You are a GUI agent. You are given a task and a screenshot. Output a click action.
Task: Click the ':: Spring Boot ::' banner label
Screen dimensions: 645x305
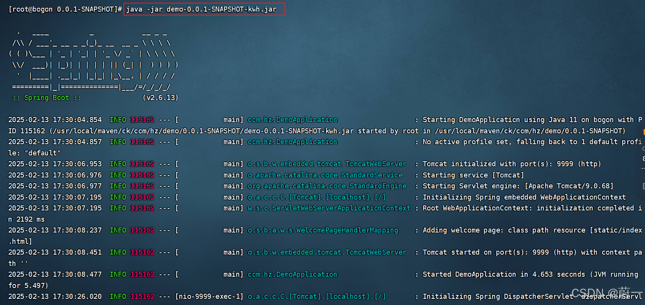pyautogui.click(x=46, y=98)
